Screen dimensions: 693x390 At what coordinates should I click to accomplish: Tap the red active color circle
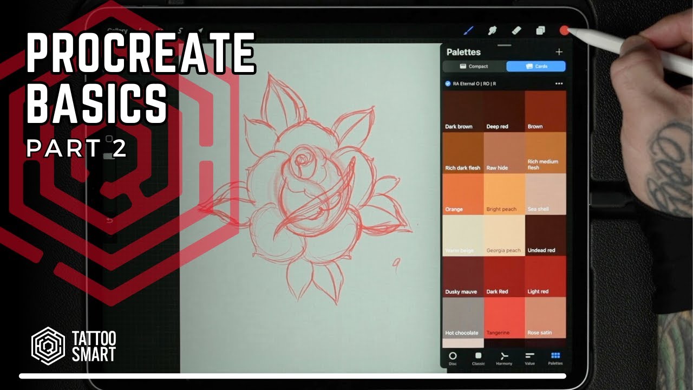564,30
